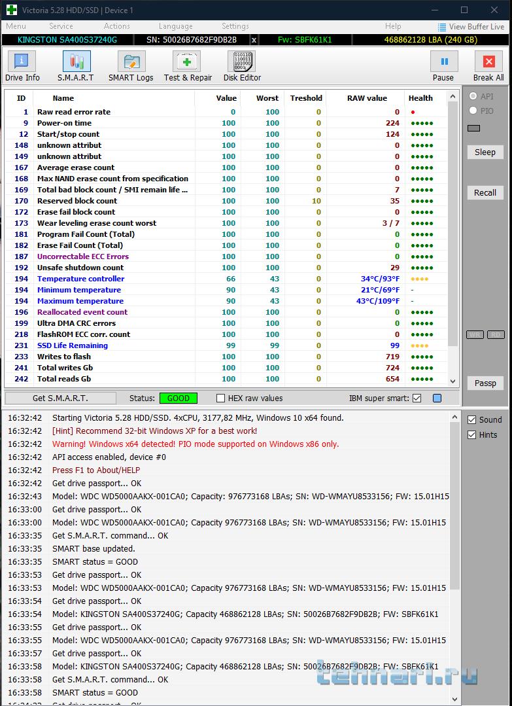The height and width of the screenshot is (706, 512).
Task: Open the Drive Info panel
Action: click(x=22, y=66)
